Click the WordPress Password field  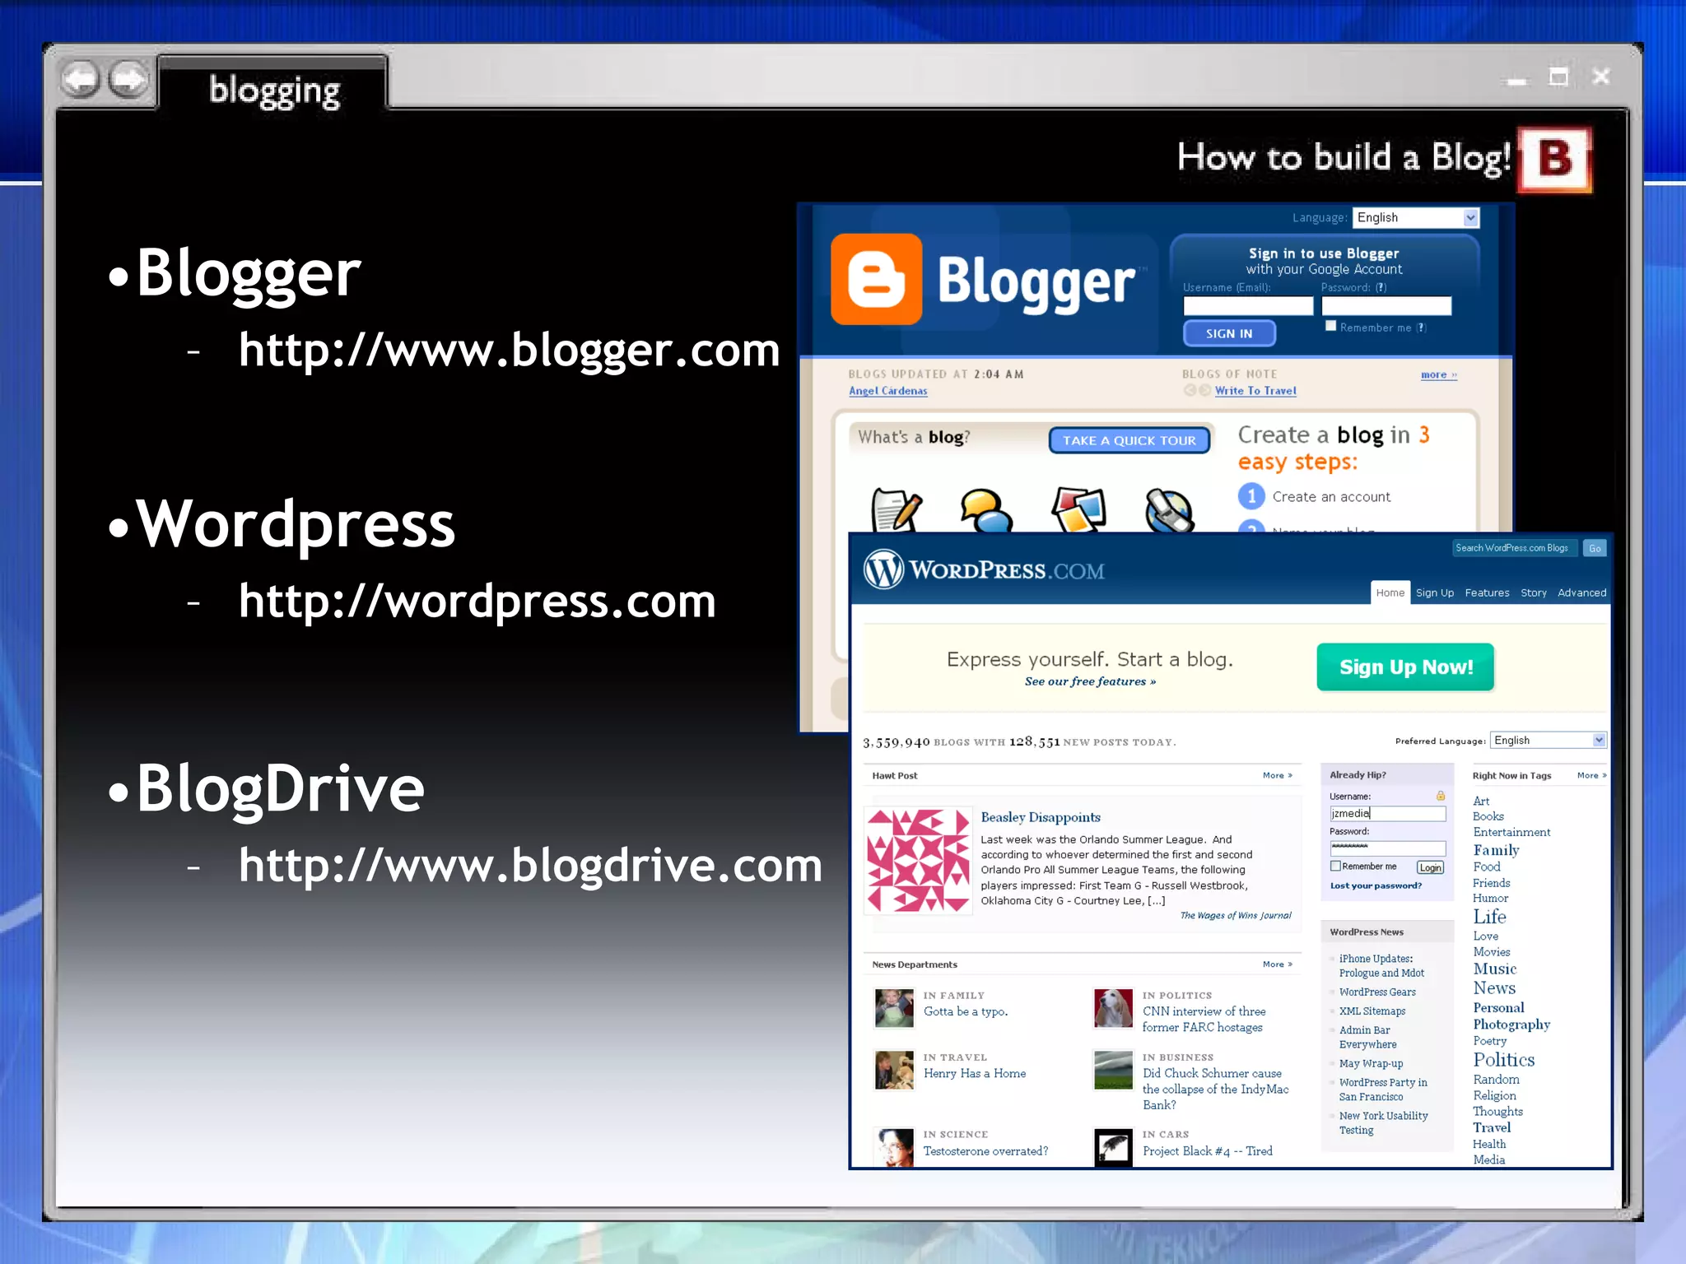(1387, 848)
